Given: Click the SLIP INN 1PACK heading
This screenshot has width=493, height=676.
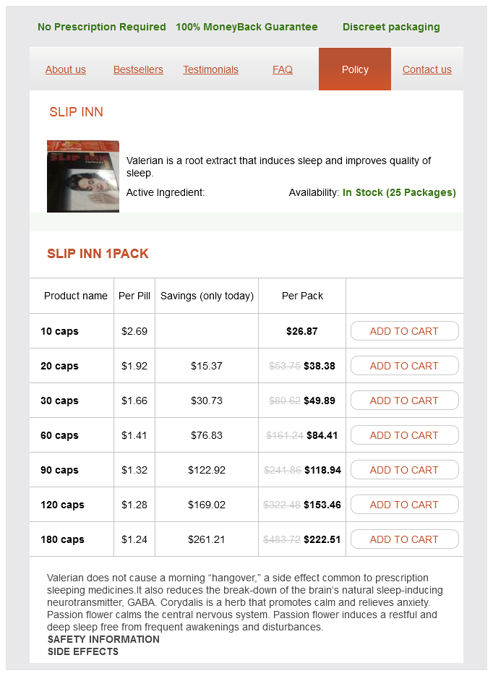Looking at the screenshot, I should coord(98,254).
